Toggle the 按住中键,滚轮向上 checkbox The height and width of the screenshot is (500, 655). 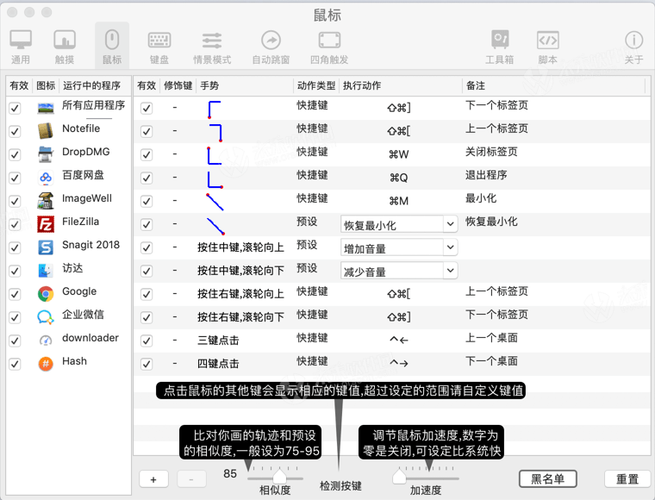pyautogui.click(x=147, y=247)
